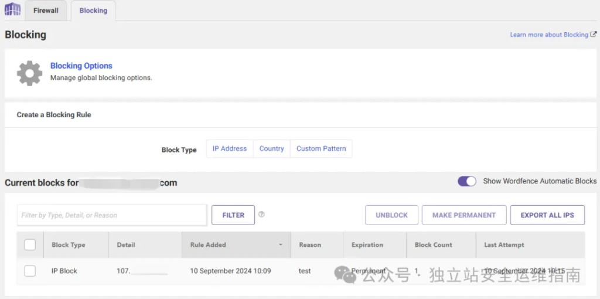Click the 'Create a Blocking Rule' heading
This screenshot has width=600, height=299.
[x=54, y=115]
